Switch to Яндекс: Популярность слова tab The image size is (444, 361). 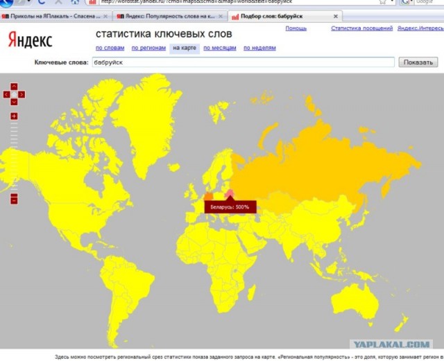point(170,16)
